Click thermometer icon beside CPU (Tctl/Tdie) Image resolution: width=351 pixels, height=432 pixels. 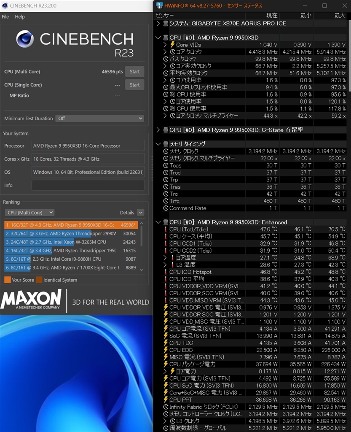[166, 229]
